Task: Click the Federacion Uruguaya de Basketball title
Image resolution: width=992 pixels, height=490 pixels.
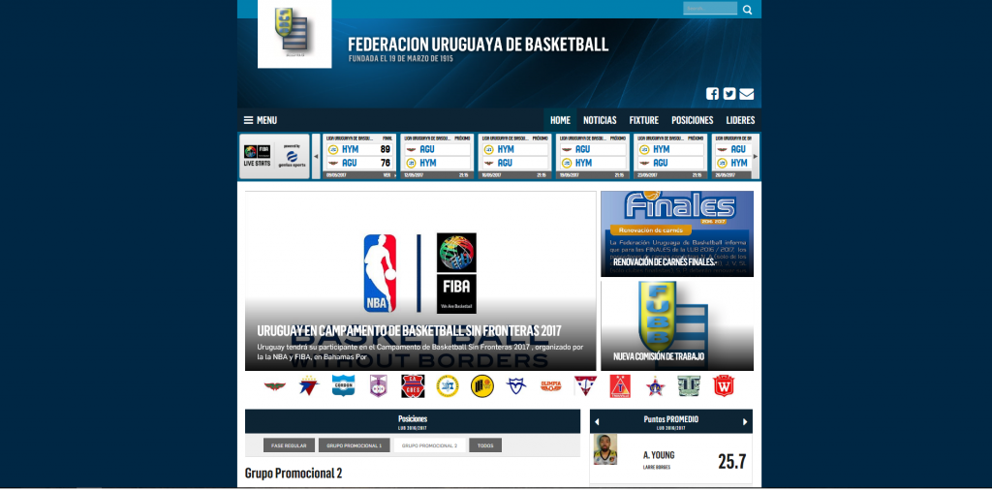Action: pos(479,45)
